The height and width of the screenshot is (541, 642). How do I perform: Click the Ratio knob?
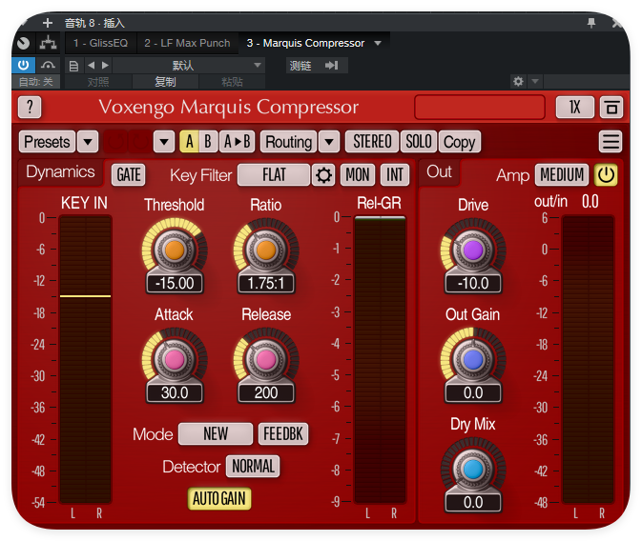click(x=266, y=250)
